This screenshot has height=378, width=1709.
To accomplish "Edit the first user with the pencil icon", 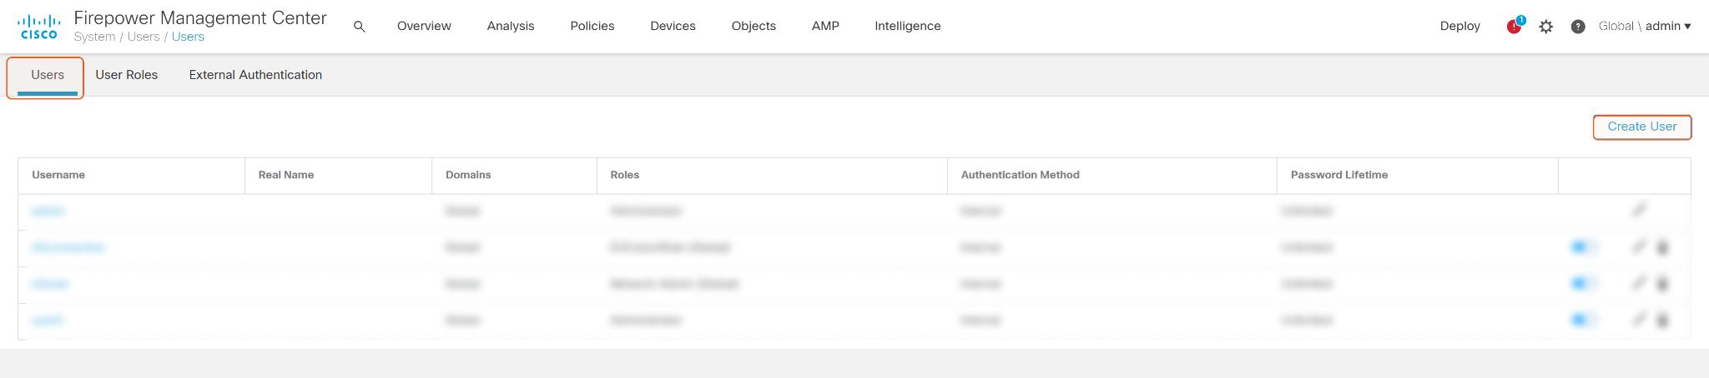I will [1640, 210].
